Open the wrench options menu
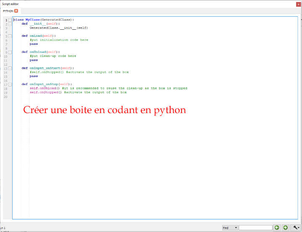Image resolution: width=302 pixels, height=232 pixels. point(296,227)
